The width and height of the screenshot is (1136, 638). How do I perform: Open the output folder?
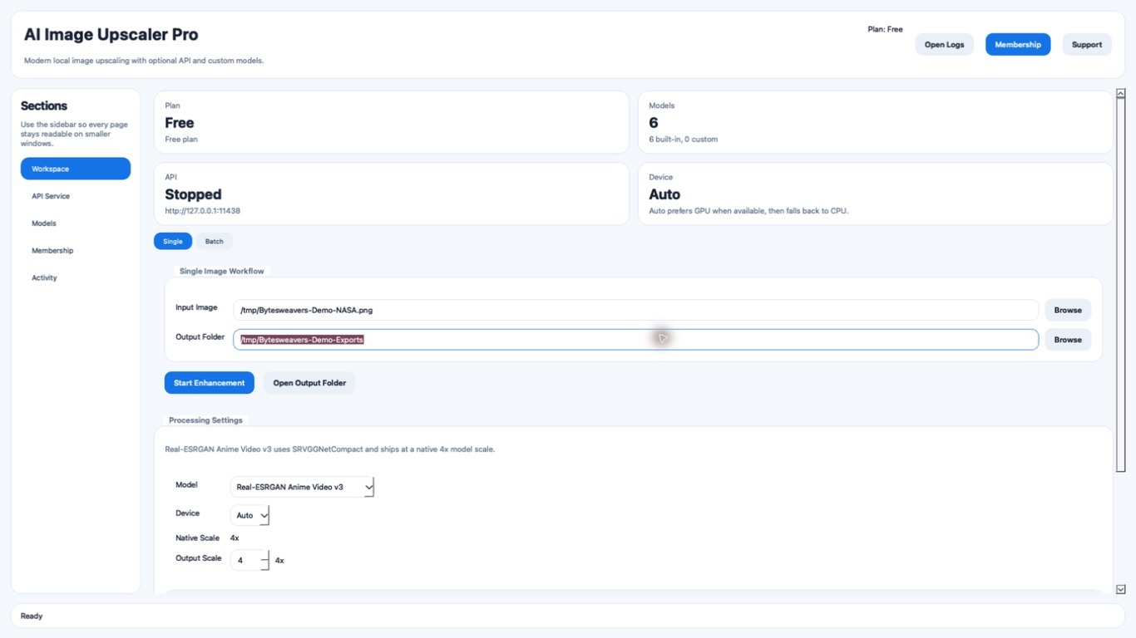[309, 383]
